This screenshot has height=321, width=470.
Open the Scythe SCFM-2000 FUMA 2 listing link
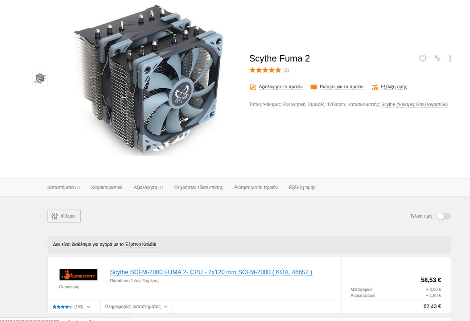click(211, 272)
